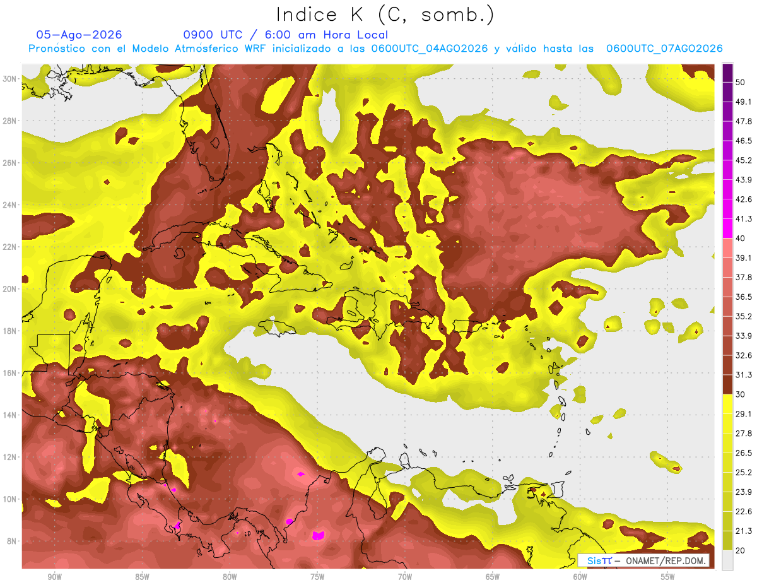This screenshot has height=585, width=757.
Task: Click the '26N' latitude label
Action: pos(9,162)
